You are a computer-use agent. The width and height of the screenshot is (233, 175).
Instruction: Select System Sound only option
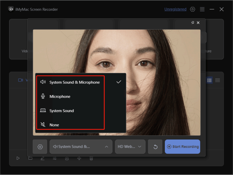click(x=81, y=111)
